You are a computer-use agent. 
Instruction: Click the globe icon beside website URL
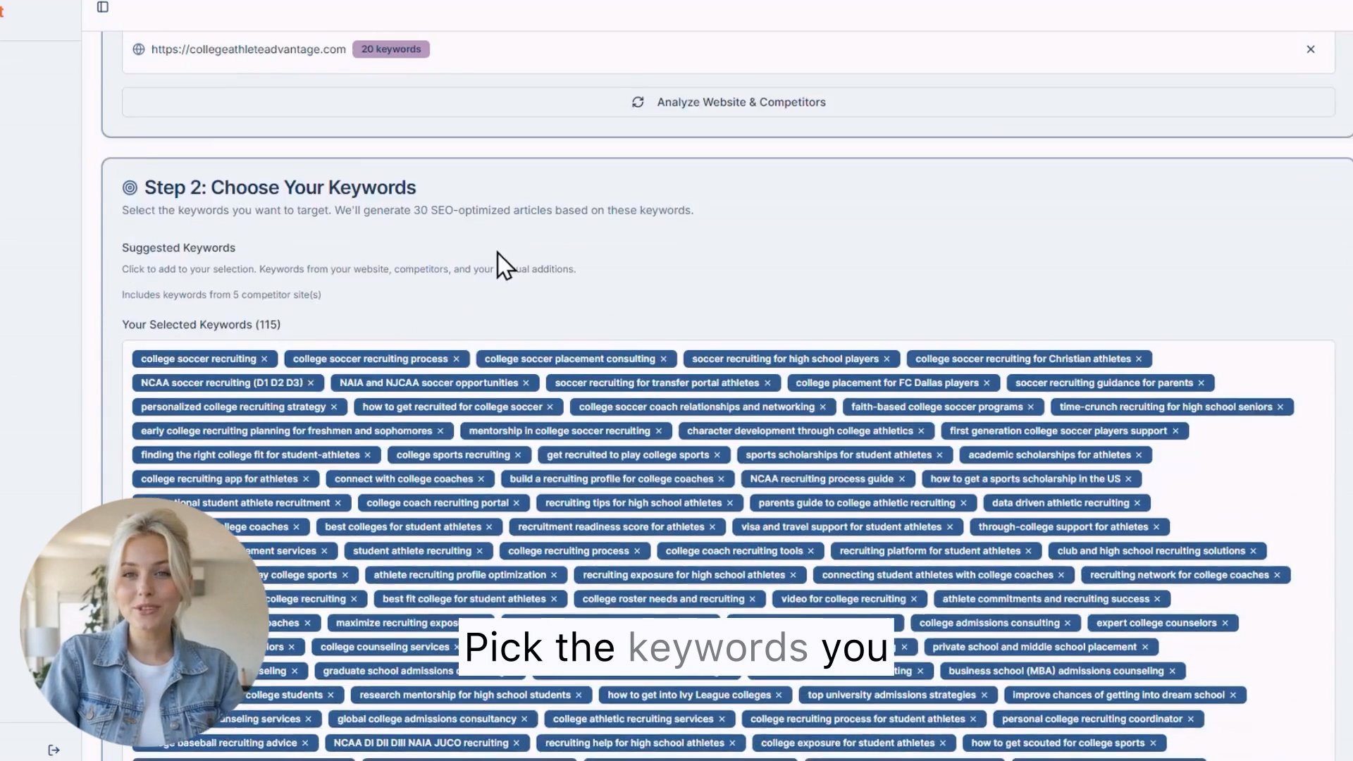click(139, 49)
